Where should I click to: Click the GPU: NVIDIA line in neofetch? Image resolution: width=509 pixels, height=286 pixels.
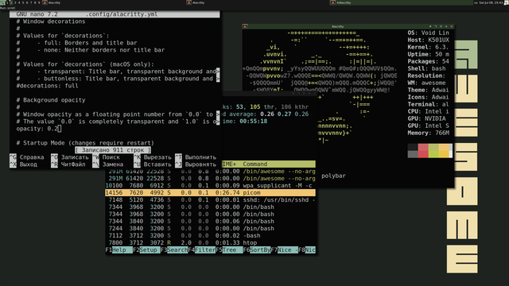pos(427,118)
